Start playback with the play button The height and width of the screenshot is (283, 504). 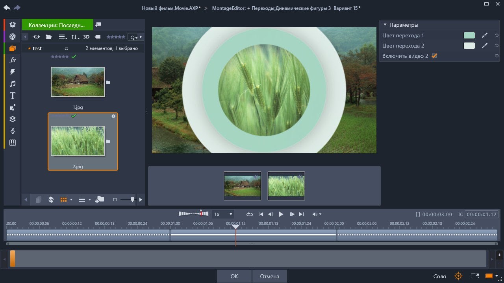pos(281,214)
